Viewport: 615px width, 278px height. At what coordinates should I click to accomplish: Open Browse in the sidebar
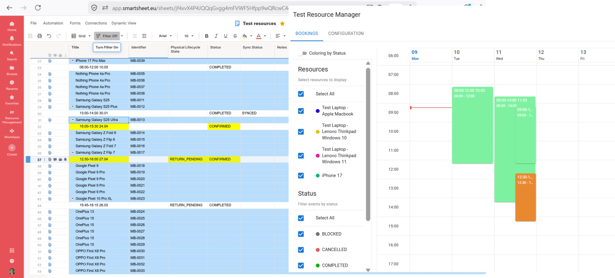[12, 70]
